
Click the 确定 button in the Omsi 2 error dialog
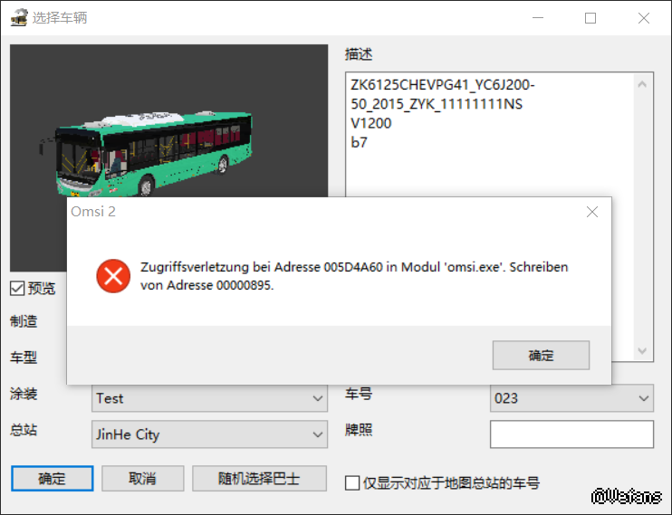[x=541, y=355]
